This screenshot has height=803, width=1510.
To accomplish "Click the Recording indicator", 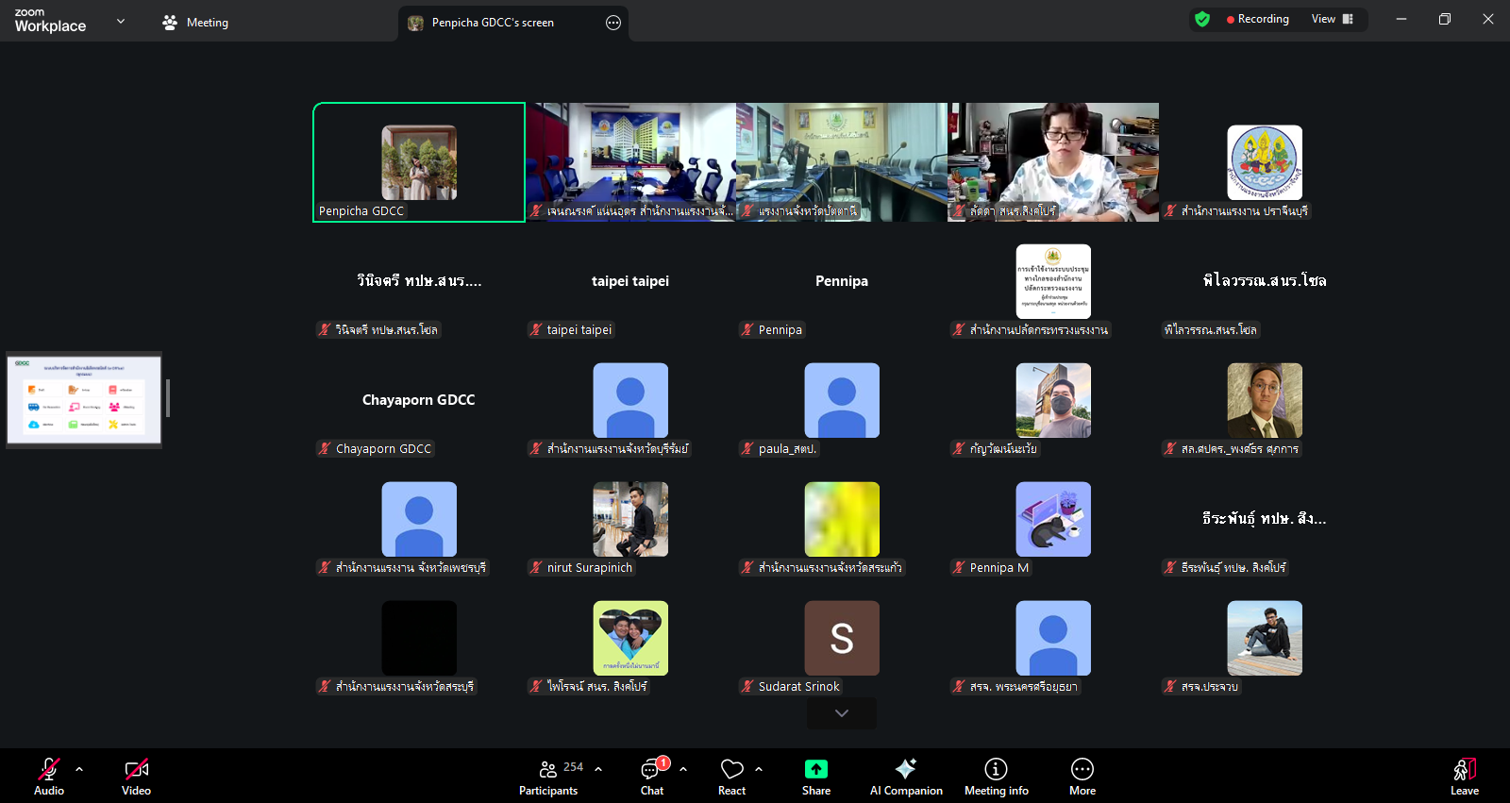I will click(x=1258, y=19).
